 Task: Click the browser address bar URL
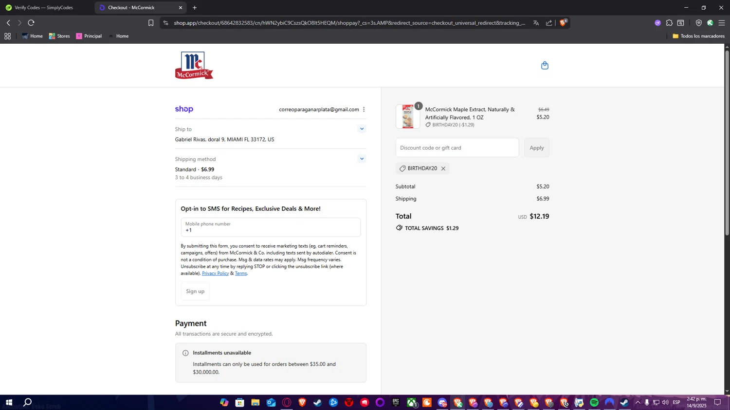click(349, 23)
